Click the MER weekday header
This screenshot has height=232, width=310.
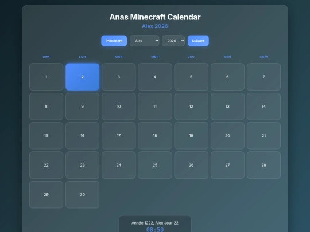pos(155,57)
